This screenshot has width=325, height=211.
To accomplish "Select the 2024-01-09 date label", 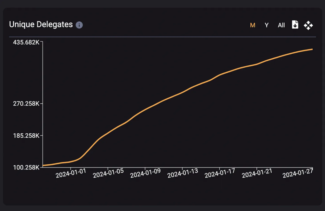I will coord(145,173).
